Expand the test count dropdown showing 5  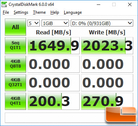tap(34, 23)
